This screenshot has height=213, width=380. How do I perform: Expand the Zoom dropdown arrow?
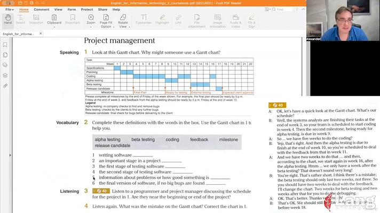tap(91, 27)
